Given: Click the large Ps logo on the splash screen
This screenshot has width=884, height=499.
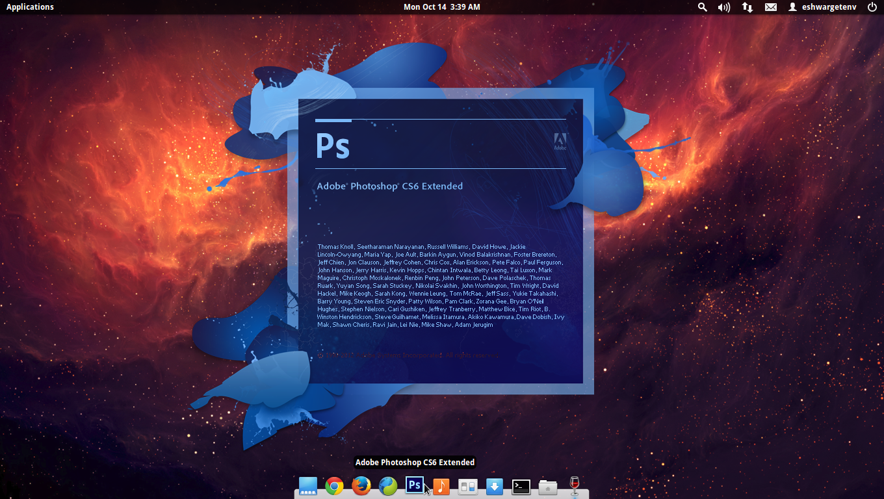Looking at the screenshot, I should 333,146.
